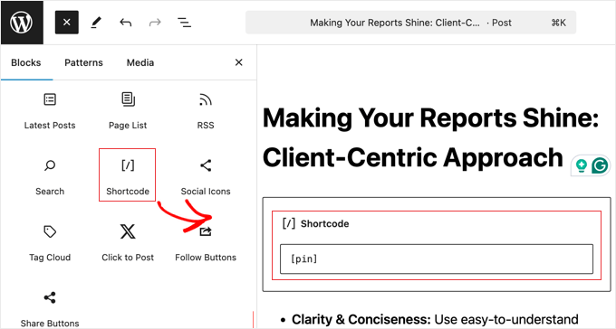The image size is (616, 329).
Task: Insert the RSS block
Action: pos(206,110)
